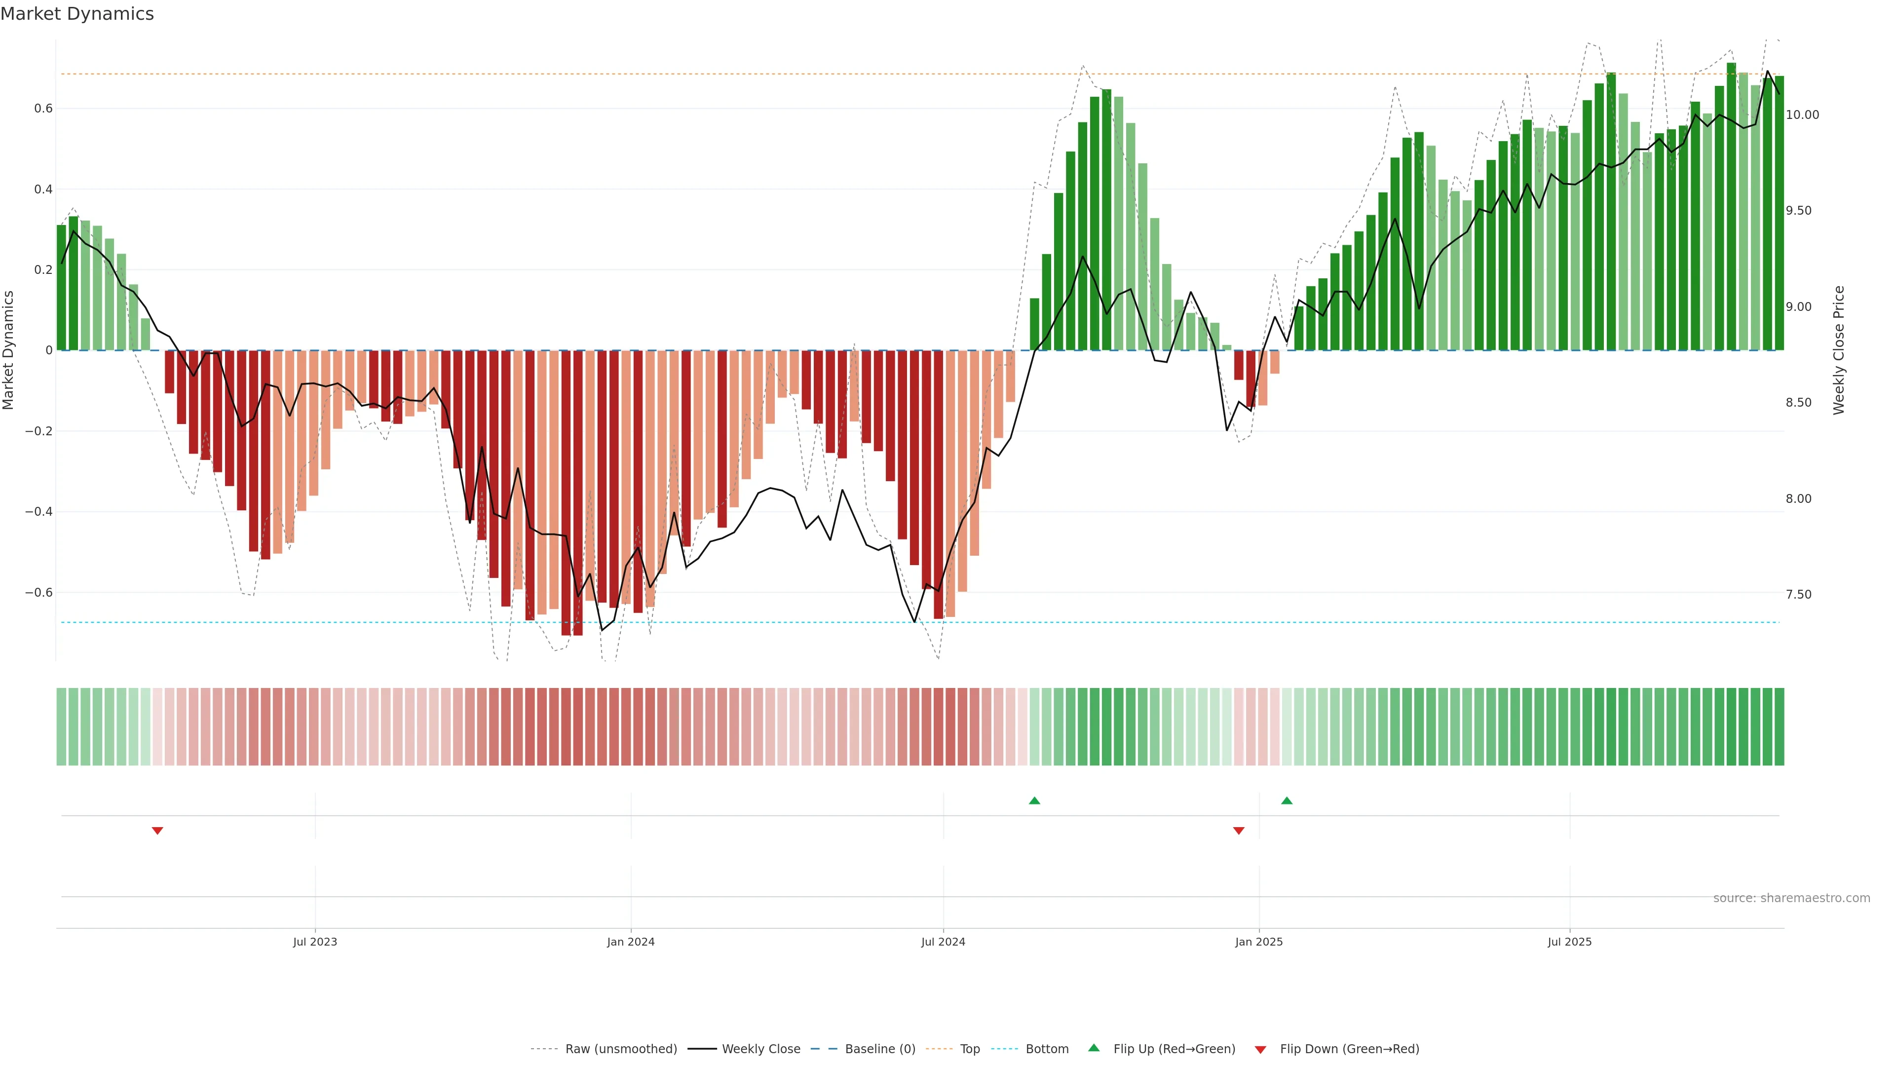This screenshot has height=1066, width=1895.
Task: Click the Jul 2023 x-axis label
Action: 315,942
